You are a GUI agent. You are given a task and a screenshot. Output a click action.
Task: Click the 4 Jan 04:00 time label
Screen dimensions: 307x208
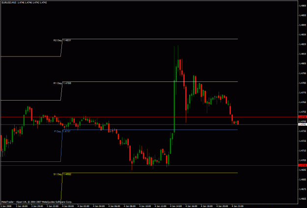[x=98, y=206]
